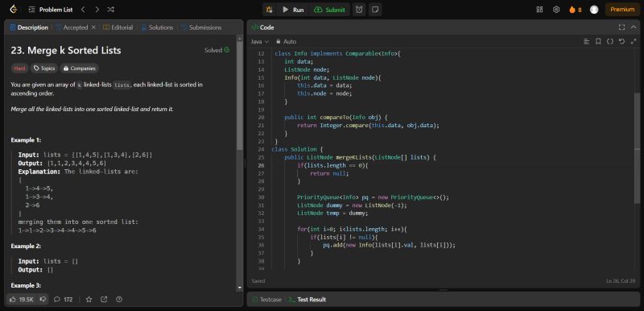644x311 pixels.
Task: Open the alarm clock timer
Action: coord(359,10)
